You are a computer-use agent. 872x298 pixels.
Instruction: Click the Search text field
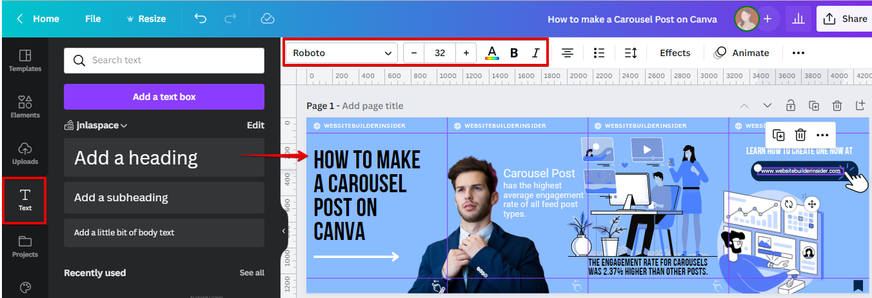coord(164,61)
